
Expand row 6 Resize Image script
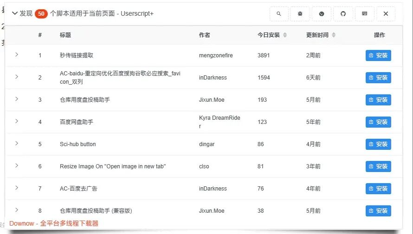17,166
